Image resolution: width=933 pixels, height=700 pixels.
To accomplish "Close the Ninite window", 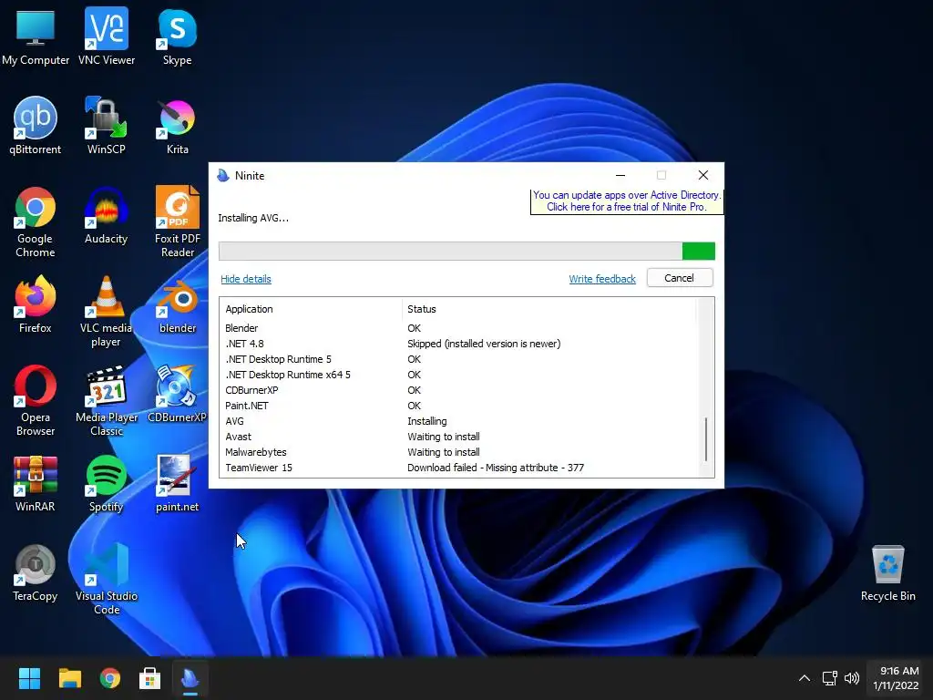I will pyautogui.click(x=703, y=175).
